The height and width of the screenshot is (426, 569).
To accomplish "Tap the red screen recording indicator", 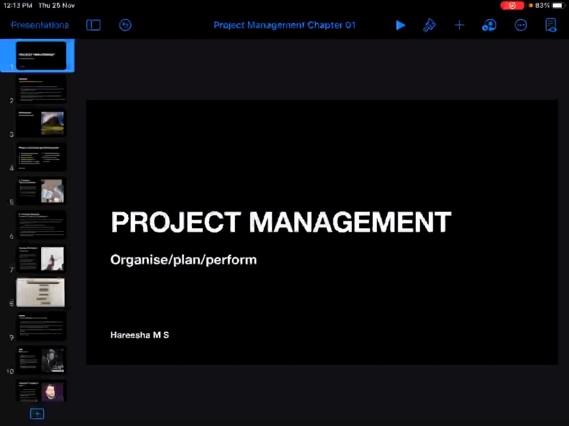I will coord(512,5).
